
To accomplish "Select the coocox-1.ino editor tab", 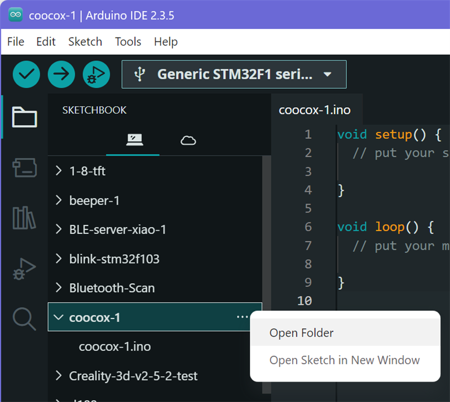I will click(314, 110).
